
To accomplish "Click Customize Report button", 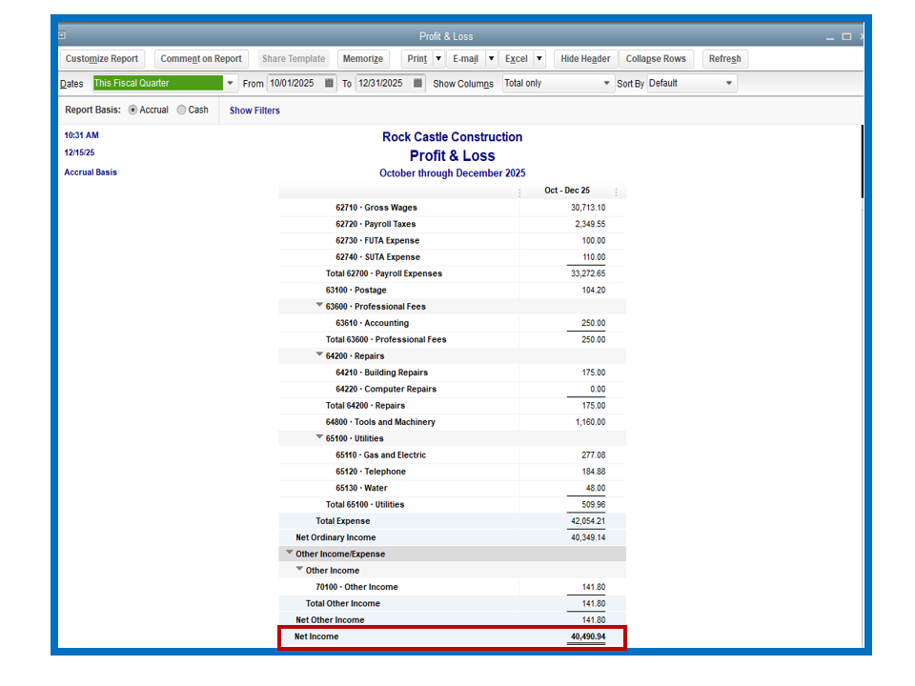I will tap(102, 59).
